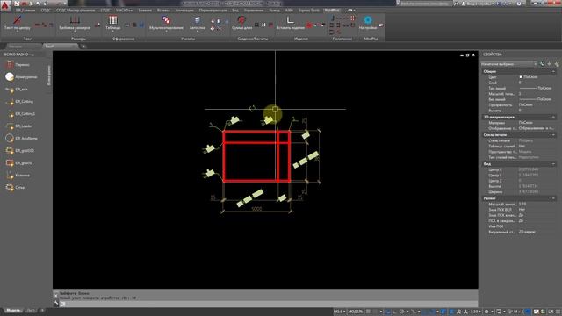
Task: Click the Тип линий ПоСлою value
Action: tap(536, 88)
